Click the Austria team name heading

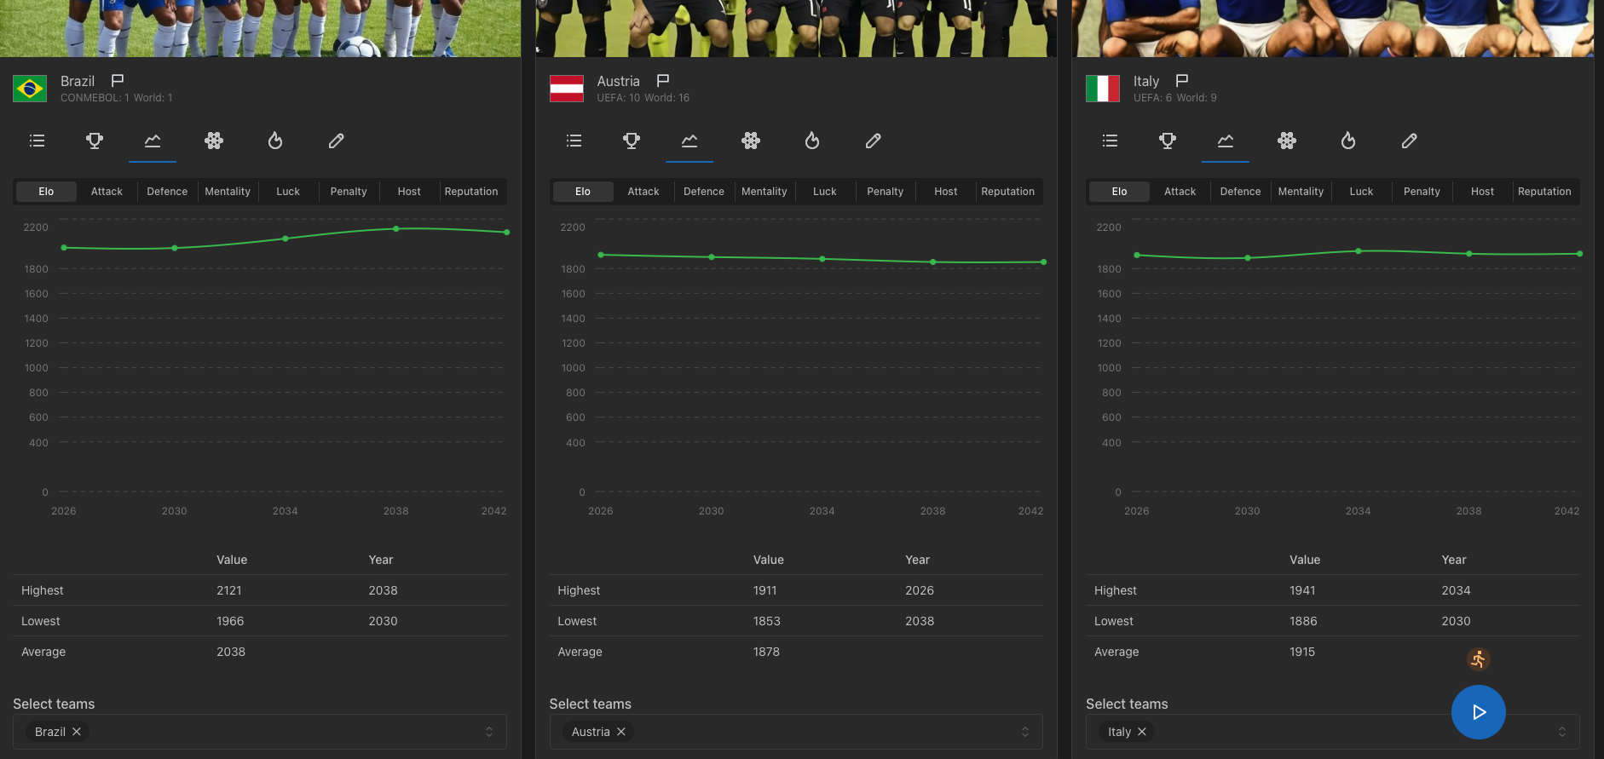point(618,81)
